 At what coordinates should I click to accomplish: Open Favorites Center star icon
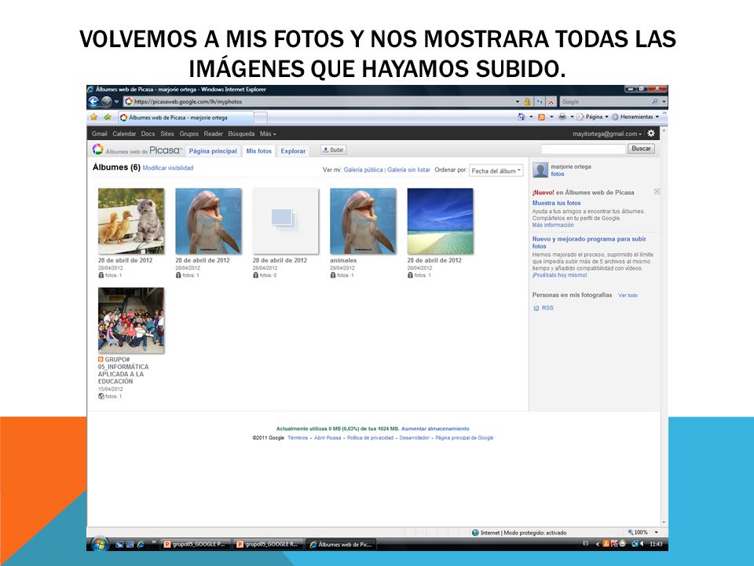[93, 117]
